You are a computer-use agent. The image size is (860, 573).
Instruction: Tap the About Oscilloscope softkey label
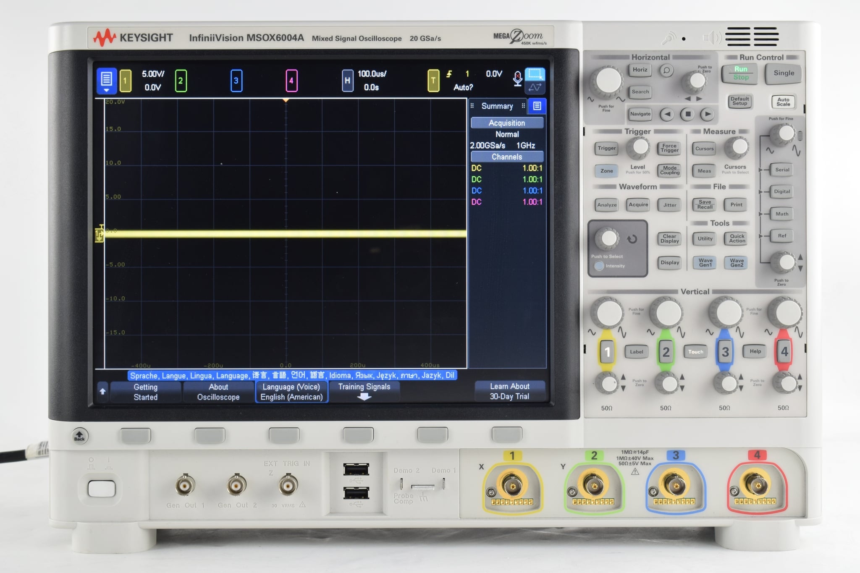pyautogui.click(x=218, y=392)
